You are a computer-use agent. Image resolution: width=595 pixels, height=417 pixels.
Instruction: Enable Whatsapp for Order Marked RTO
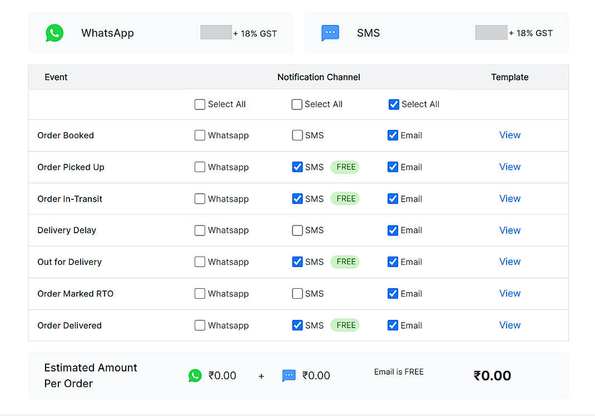[200, 294]
